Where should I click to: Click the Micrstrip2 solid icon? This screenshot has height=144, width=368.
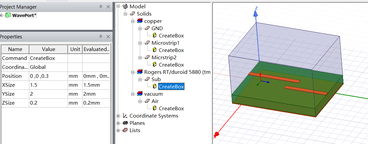click(147, 57)
